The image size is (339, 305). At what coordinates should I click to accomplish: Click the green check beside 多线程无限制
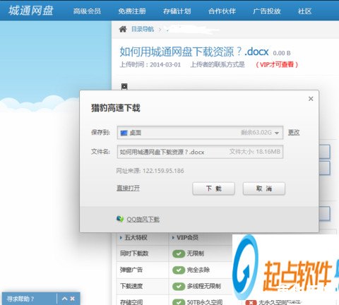point(179,286)
